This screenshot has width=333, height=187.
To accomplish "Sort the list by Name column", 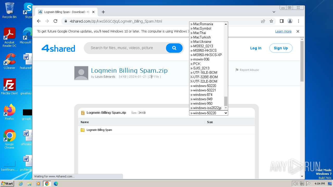I will (x=85, y=122).
